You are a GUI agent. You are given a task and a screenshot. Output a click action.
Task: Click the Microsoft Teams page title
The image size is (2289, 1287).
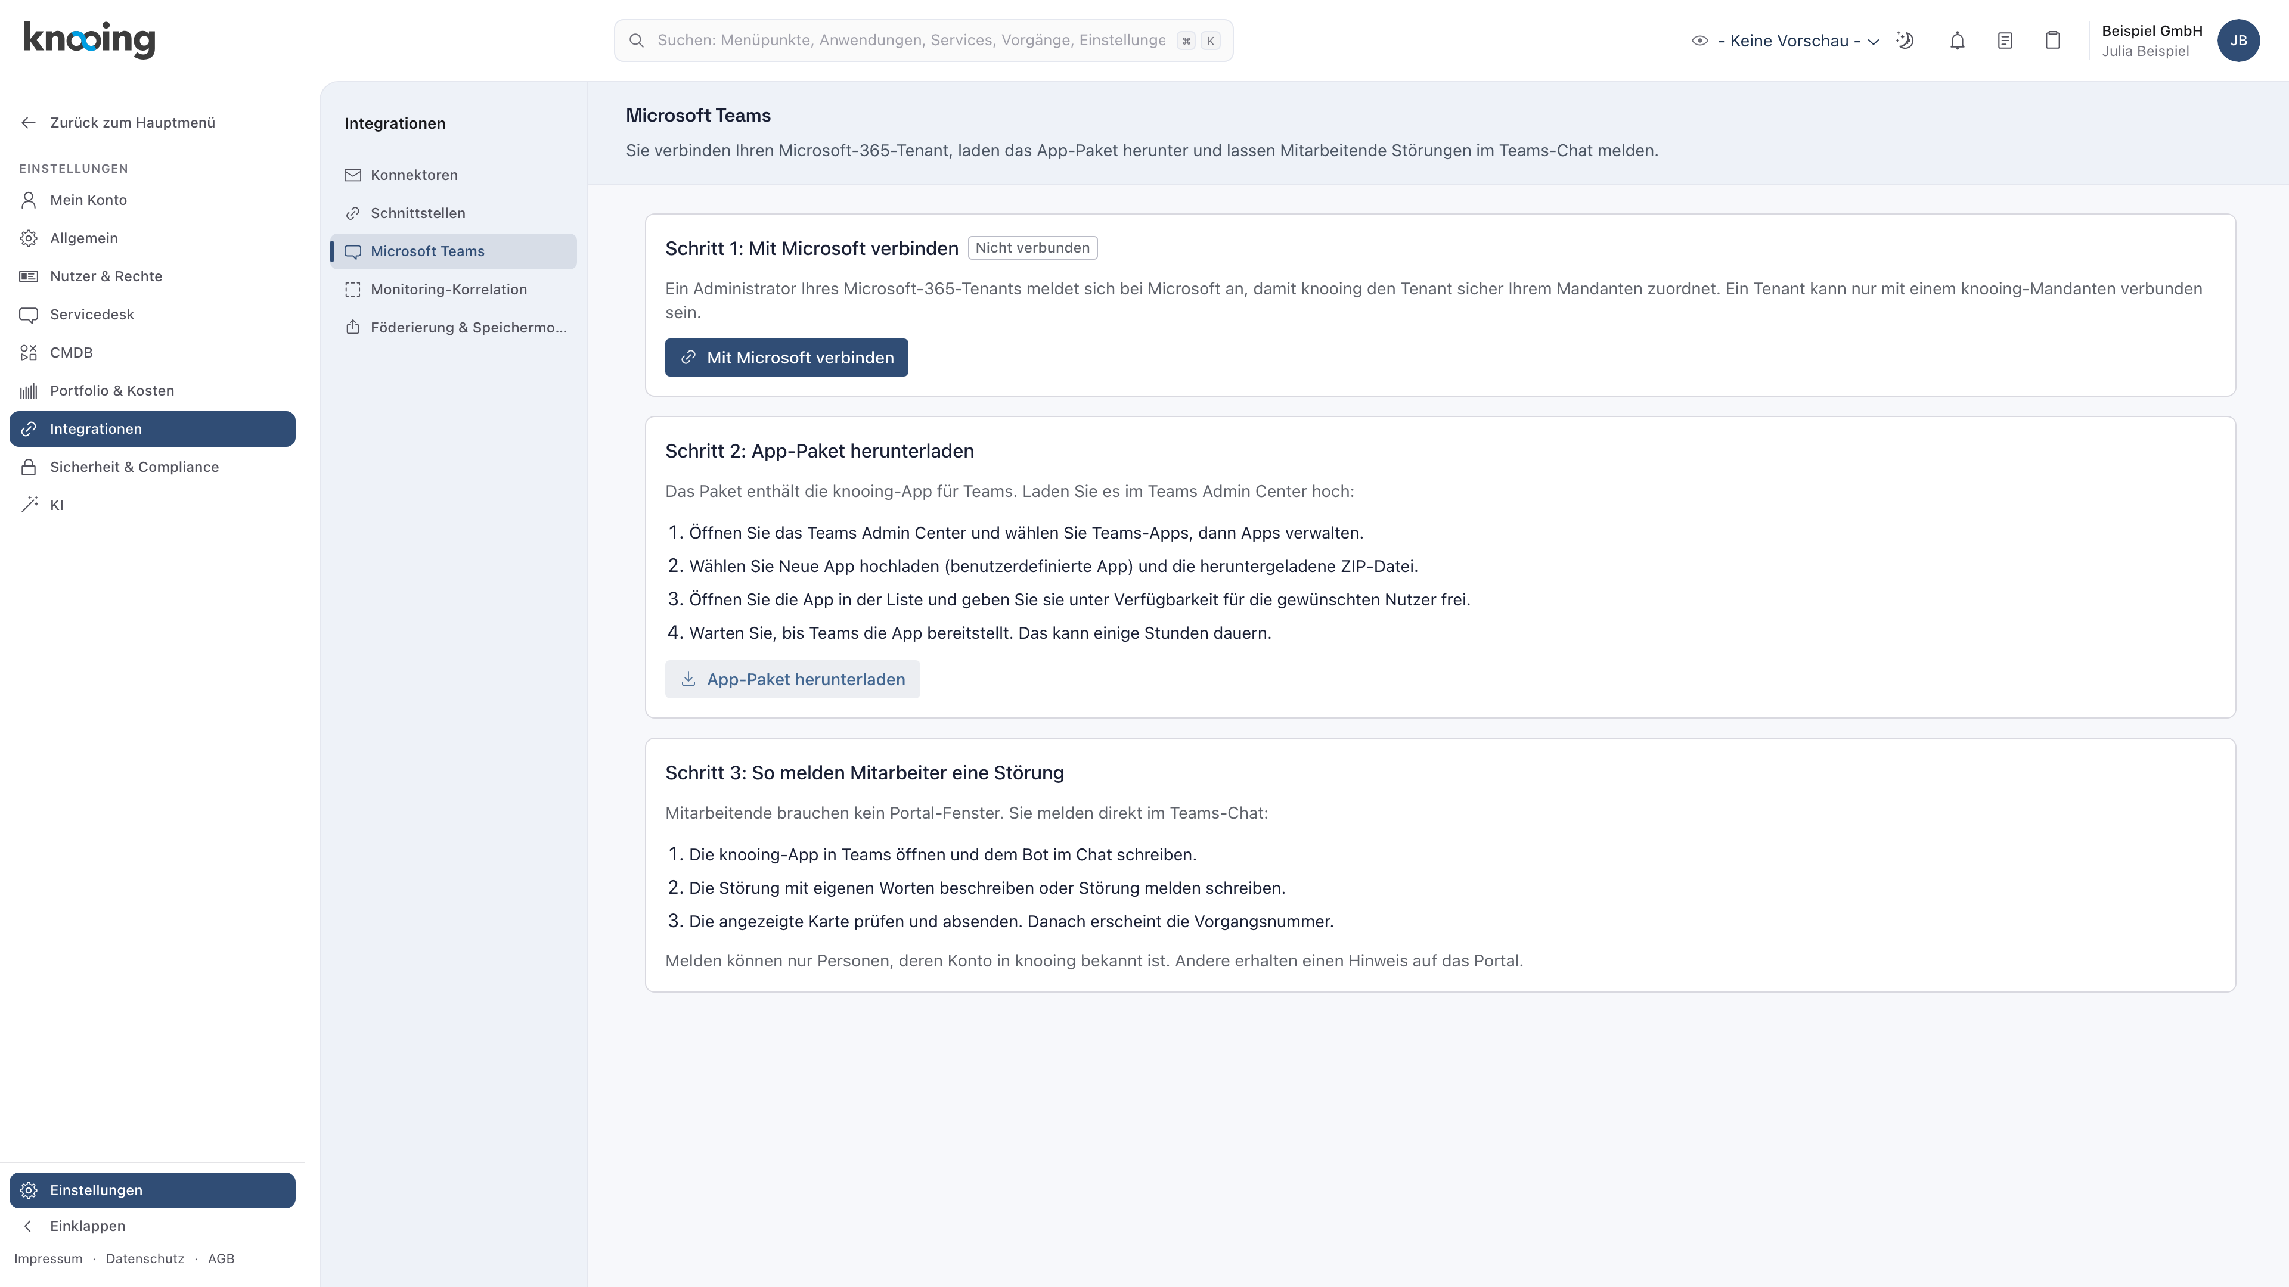coord(699,116)
